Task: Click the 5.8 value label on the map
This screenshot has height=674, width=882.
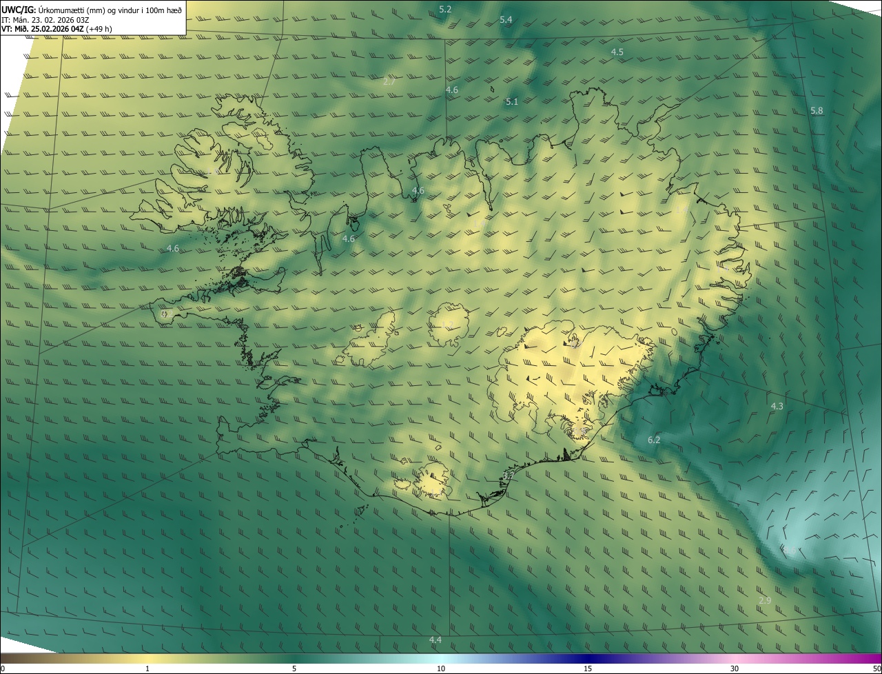Action: click(x=817, y=110)
